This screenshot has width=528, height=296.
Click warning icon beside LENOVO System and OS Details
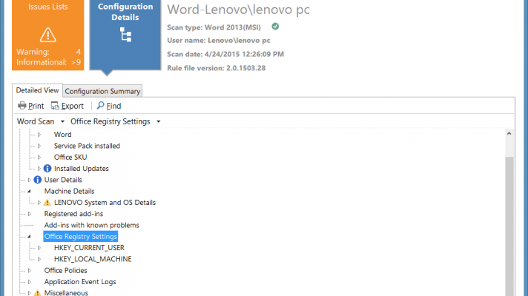[x=47, y=203]
